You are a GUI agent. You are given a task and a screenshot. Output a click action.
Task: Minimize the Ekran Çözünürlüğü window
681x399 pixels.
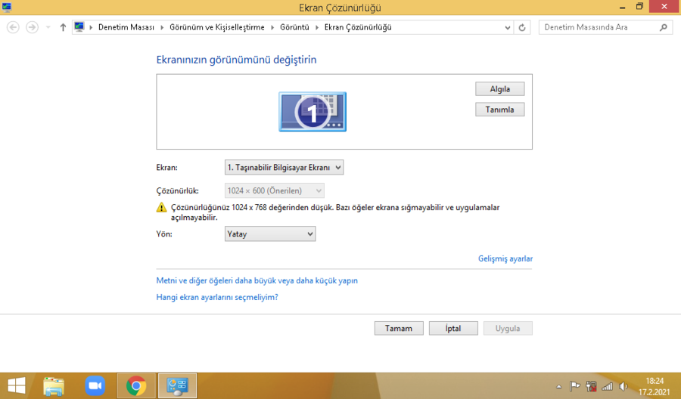(x=623, y=7)
